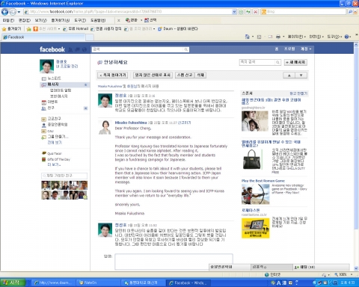Click the user profile photo in sidebar
359x287 pixels.
[46, 66]
